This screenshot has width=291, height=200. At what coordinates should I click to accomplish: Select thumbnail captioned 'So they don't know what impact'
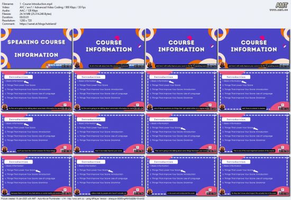[254, 176]
